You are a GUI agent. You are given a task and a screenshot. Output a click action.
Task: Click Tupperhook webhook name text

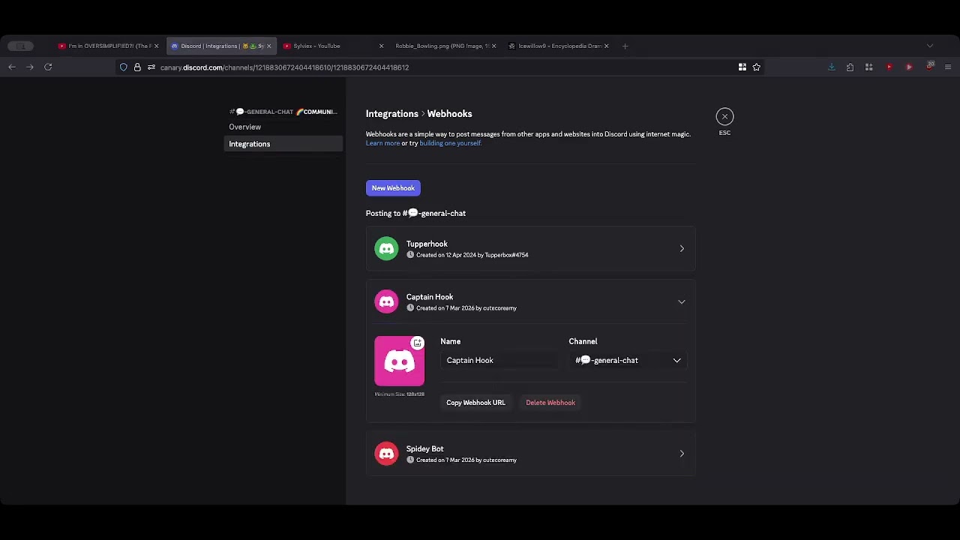[x=427, y=244]
